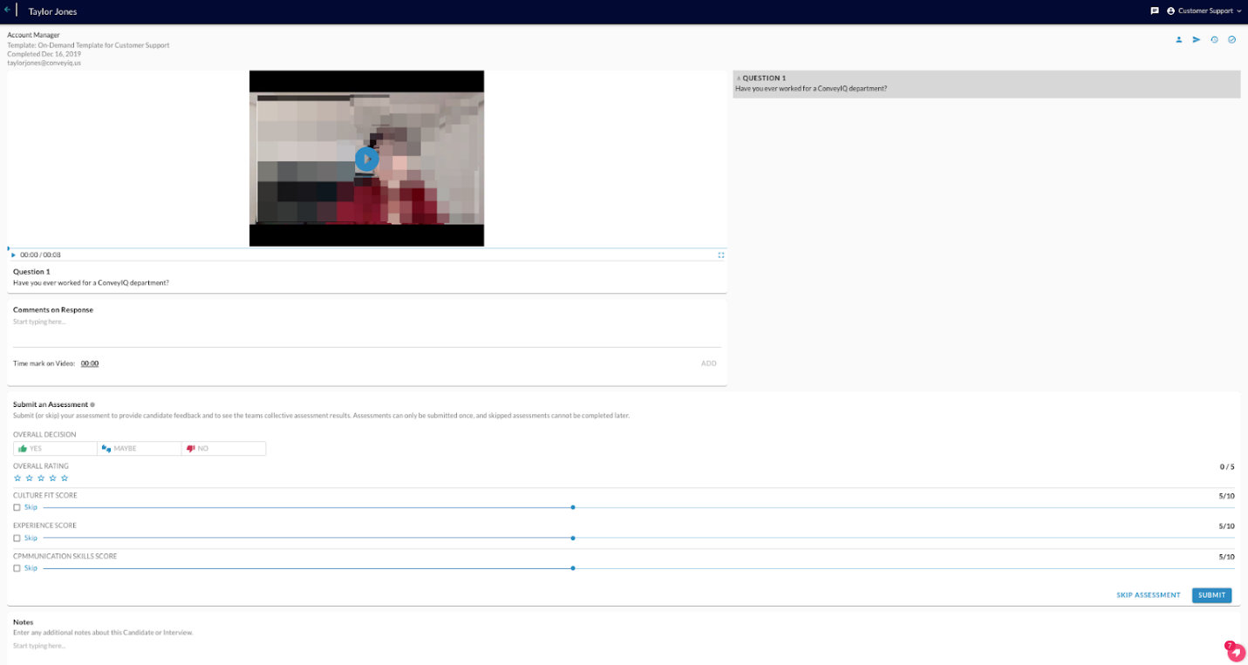
Task: Click the Culture Fit Score slider handle
Action: [x=573, y=507]
